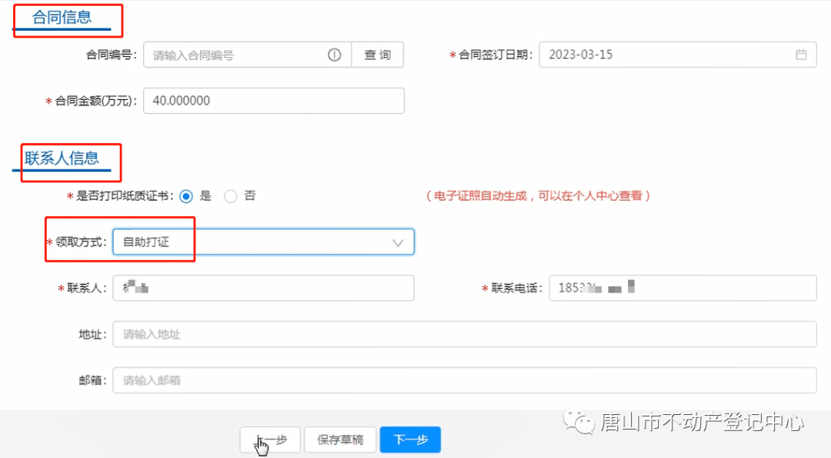Click the info icon beside contract number field
This screenshot has width=831, height=458.
point(334,55)
